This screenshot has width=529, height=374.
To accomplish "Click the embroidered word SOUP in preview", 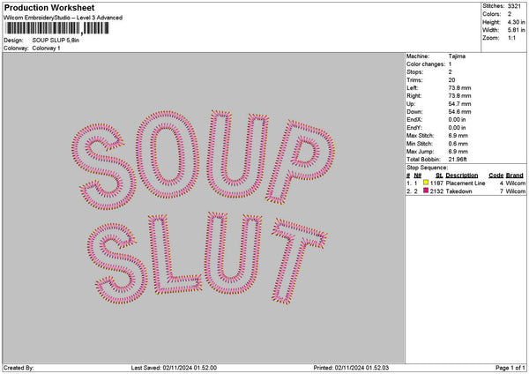I will [204, 160].
